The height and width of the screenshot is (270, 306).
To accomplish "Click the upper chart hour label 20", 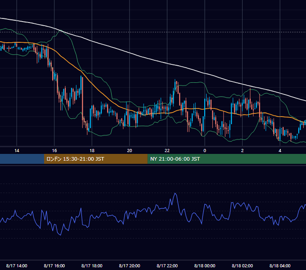I will 130,151.
